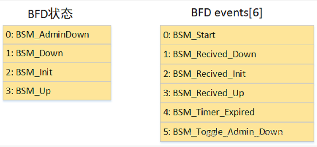Image resolution: width=317 pixels, height=147 pixels.
Task: Select the BSM_AdminDown state row
Action: click(57, 34)
